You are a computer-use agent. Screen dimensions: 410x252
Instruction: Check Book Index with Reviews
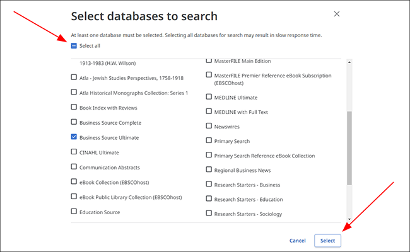tap(74, 107)
